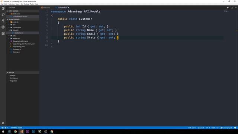Click CRLF line ending in status bar
This screenshot has width=238, height=134.
coord(213,128)
